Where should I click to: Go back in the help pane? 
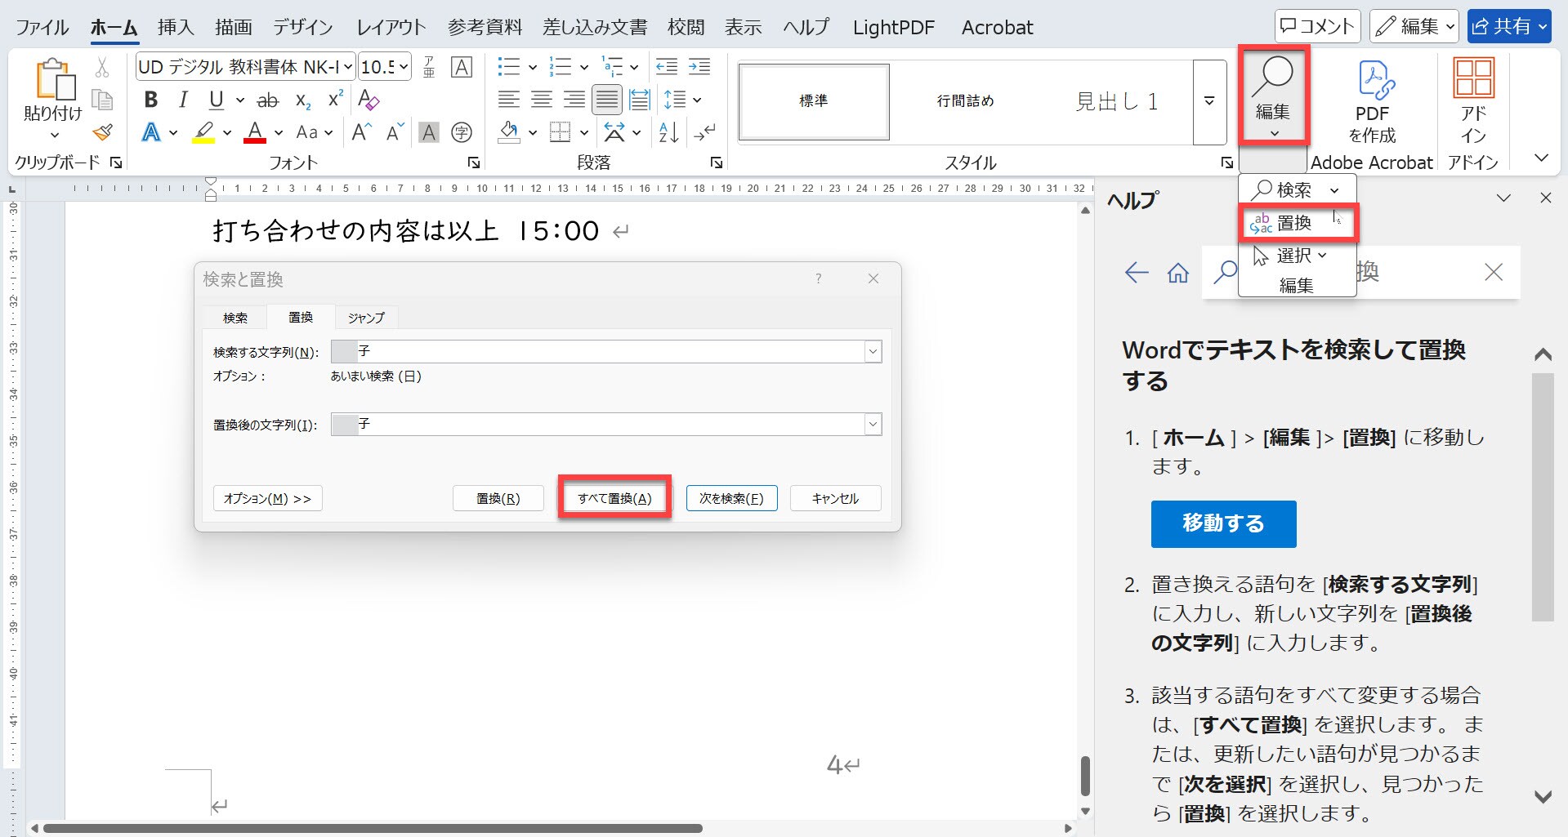[x=1137, y=273]
